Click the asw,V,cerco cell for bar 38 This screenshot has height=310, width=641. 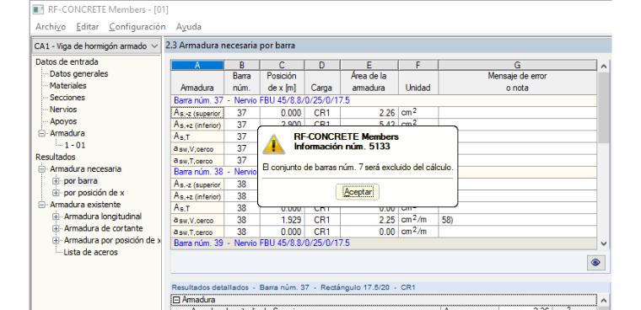point(197,220)
